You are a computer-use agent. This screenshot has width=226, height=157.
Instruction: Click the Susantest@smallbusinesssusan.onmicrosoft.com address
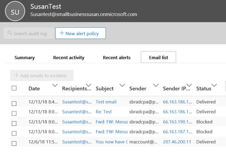pyautogui.click(x=84, y=14)
